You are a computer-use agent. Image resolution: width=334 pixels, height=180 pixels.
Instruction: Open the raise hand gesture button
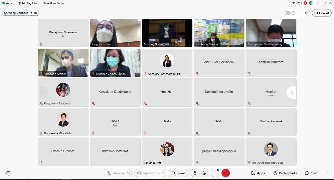tap(195, 173)
